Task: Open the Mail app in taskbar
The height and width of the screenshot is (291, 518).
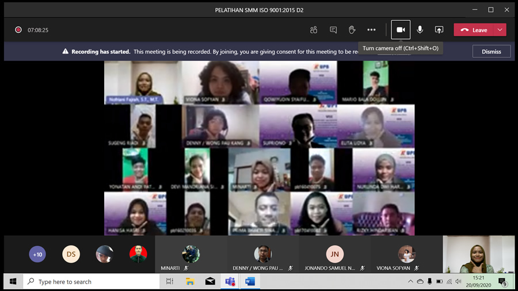Action: pos(210,282)
